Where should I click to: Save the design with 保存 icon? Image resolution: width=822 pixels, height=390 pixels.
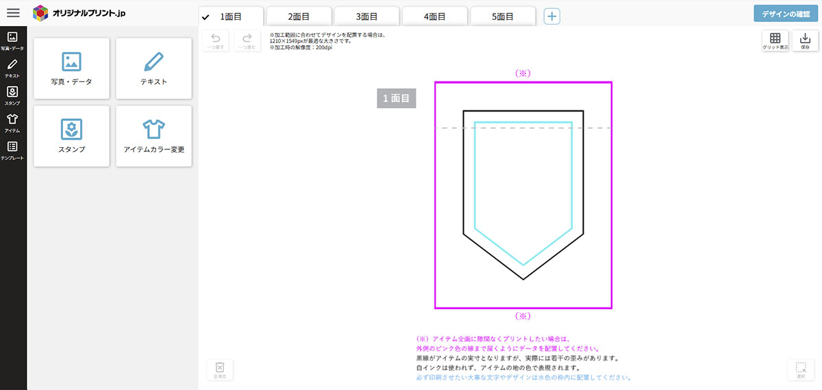[x=805, y=41]
